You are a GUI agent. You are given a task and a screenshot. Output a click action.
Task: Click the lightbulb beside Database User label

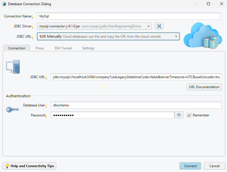tap(46, 106)
